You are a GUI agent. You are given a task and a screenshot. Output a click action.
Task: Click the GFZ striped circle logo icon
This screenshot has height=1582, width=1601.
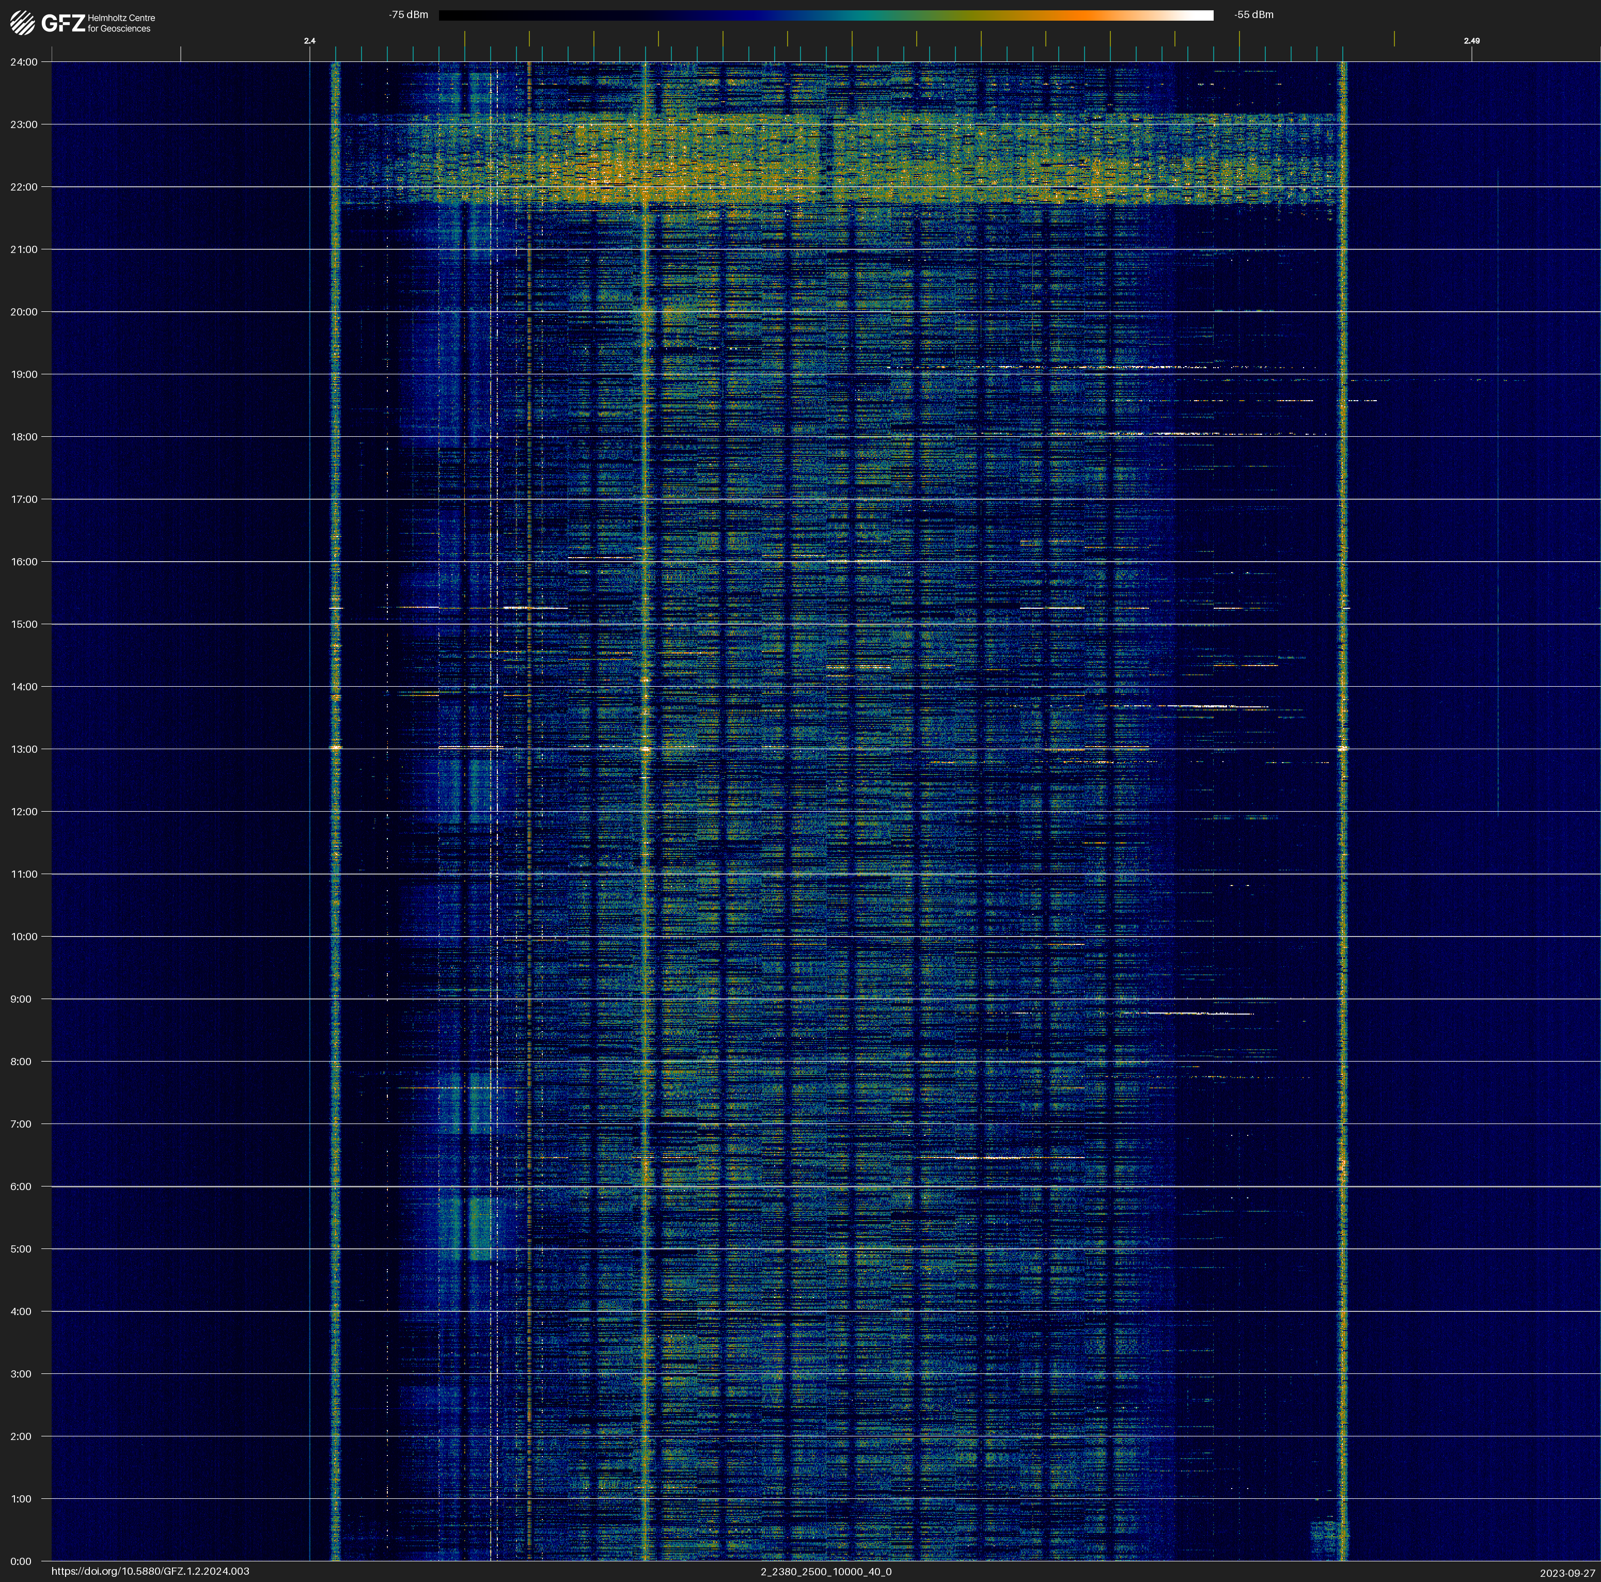coord(22,22)
